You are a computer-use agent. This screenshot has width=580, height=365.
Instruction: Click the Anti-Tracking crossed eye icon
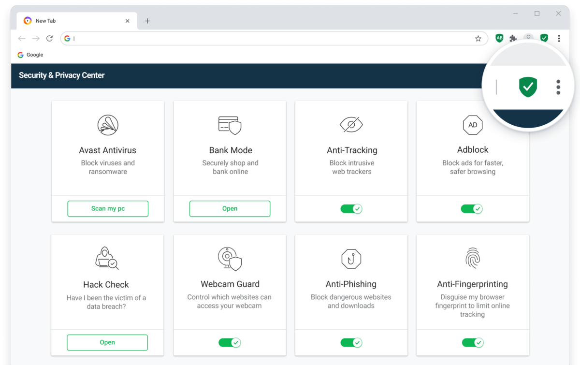[x=351, y=125]
